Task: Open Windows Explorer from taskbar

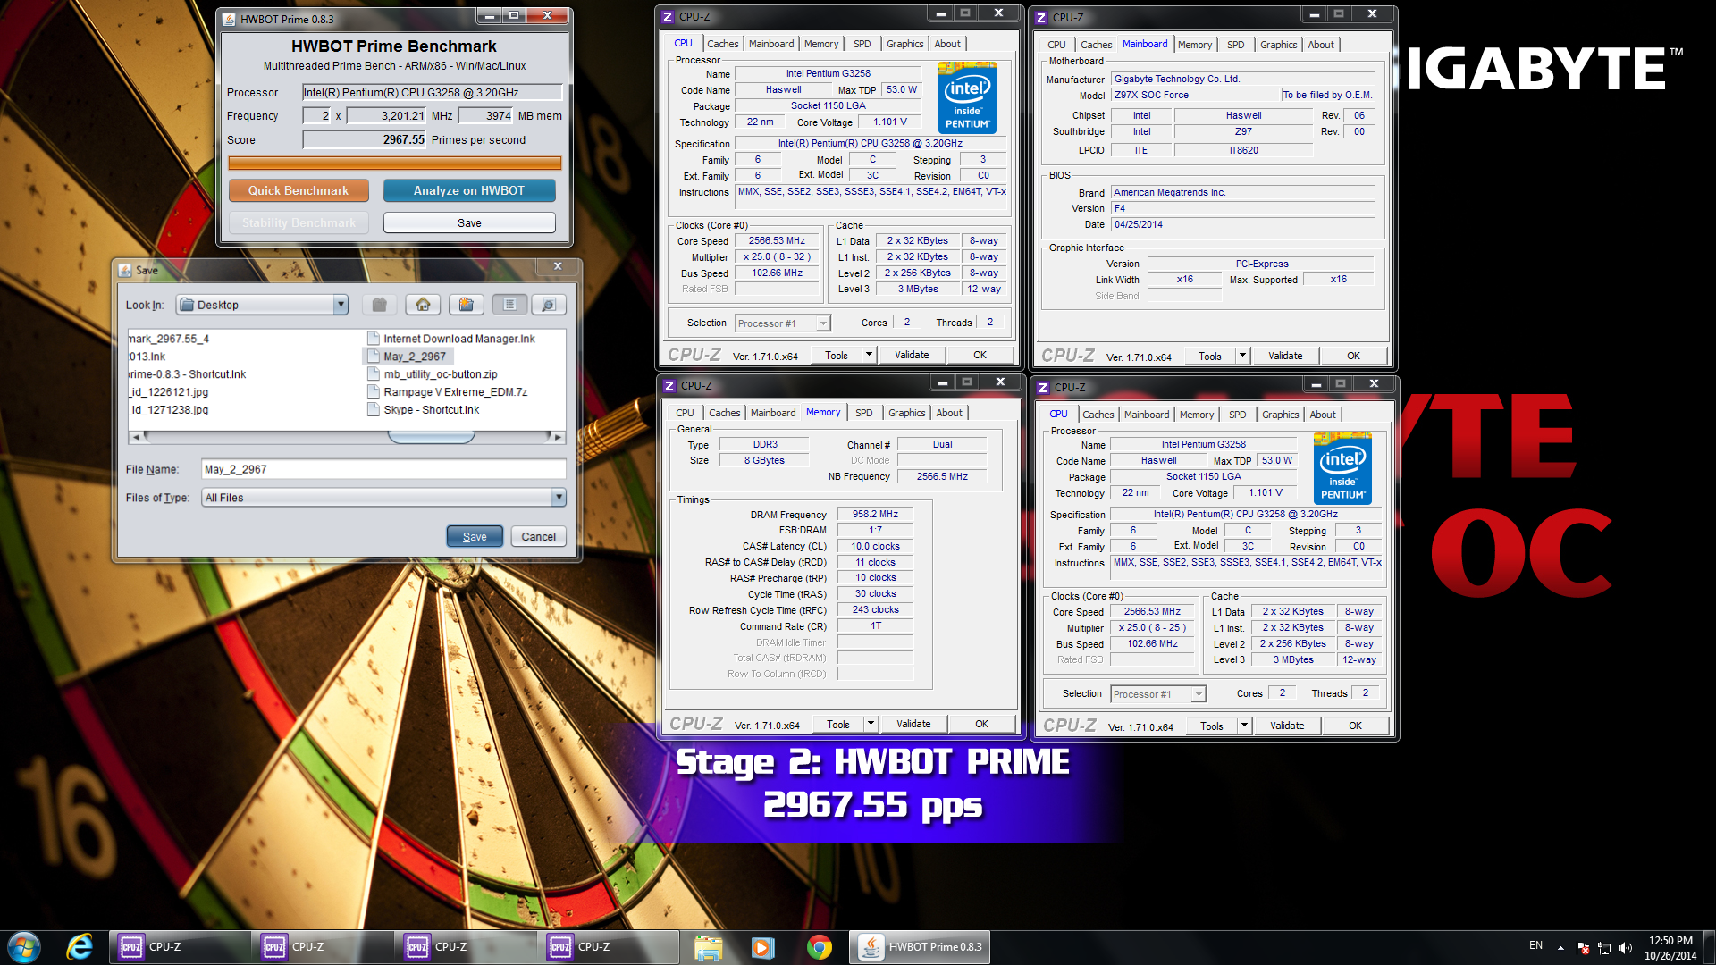Action: 708,946
